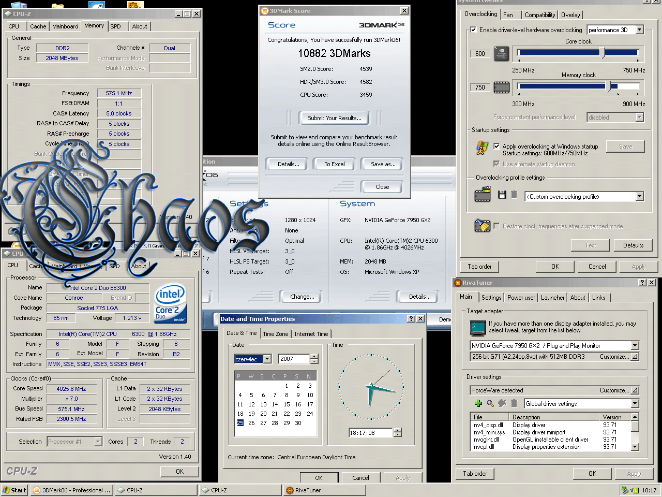The width and height of the screenshot is (662, 497).
Task: Open the czerwiec month dropdown
Action: coord(267,359)
